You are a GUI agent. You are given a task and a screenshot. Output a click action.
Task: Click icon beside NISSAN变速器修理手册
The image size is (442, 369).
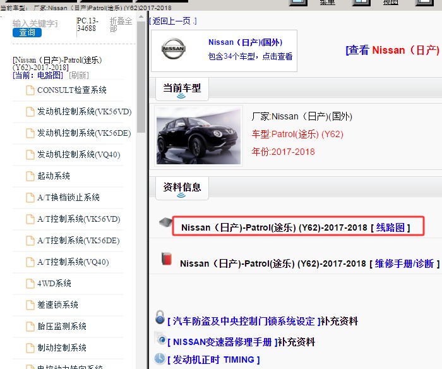[x=160, y=338]
